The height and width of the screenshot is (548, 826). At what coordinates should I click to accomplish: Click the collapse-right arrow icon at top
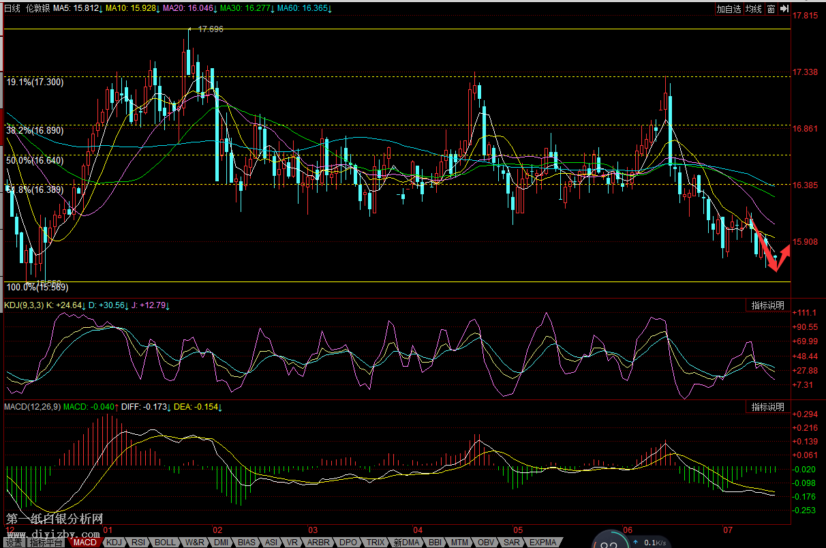click(x=784, y=9)
